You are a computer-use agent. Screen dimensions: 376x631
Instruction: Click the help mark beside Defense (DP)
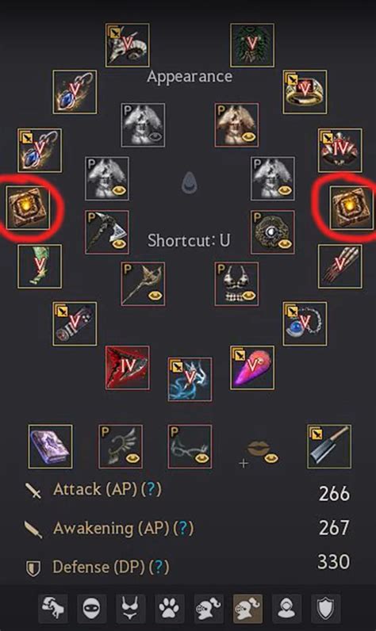click(159, 567)
